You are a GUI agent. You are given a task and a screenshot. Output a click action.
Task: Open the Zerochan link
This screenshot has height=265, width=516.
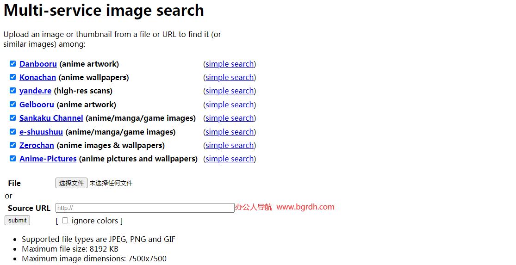coord(37,145)
